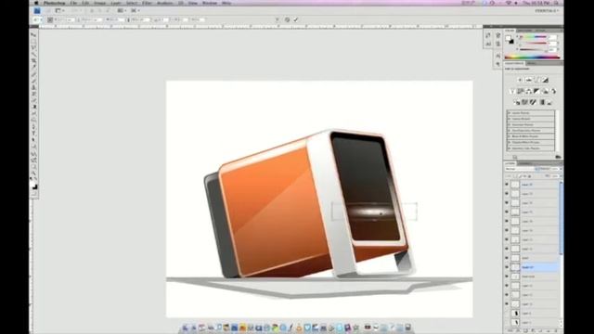Cancel the transform in the options bar
Viewport: 594px width, 334px height.
click(x=287, y=19)
